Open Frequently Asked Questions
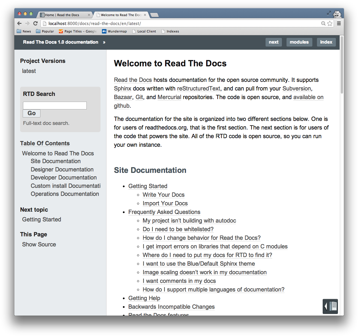The image size is (358, 336). point(164,212)
